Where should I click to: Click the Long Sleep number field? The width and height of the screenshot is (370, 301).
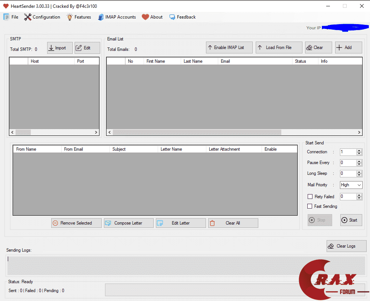tap(348, 174)
